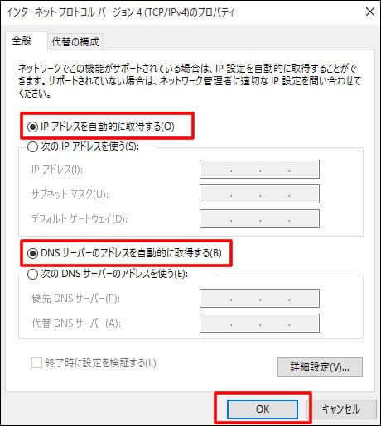Enable 終了時に設定を検証する checkbox
This screenshot has height=426, width=381.
pyautogui.click(x=36, y=363)
